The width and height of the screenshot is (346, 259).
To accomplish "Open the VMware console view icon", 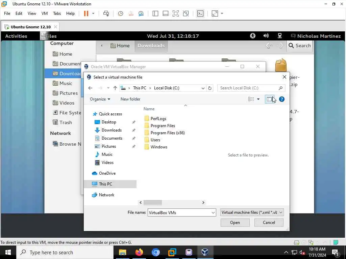I will [200, 13].
